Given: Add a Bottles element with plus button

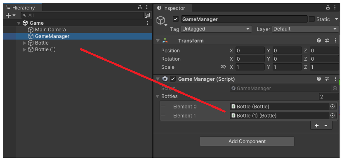Looking at the screenshot, I should [x=317, y=126].
